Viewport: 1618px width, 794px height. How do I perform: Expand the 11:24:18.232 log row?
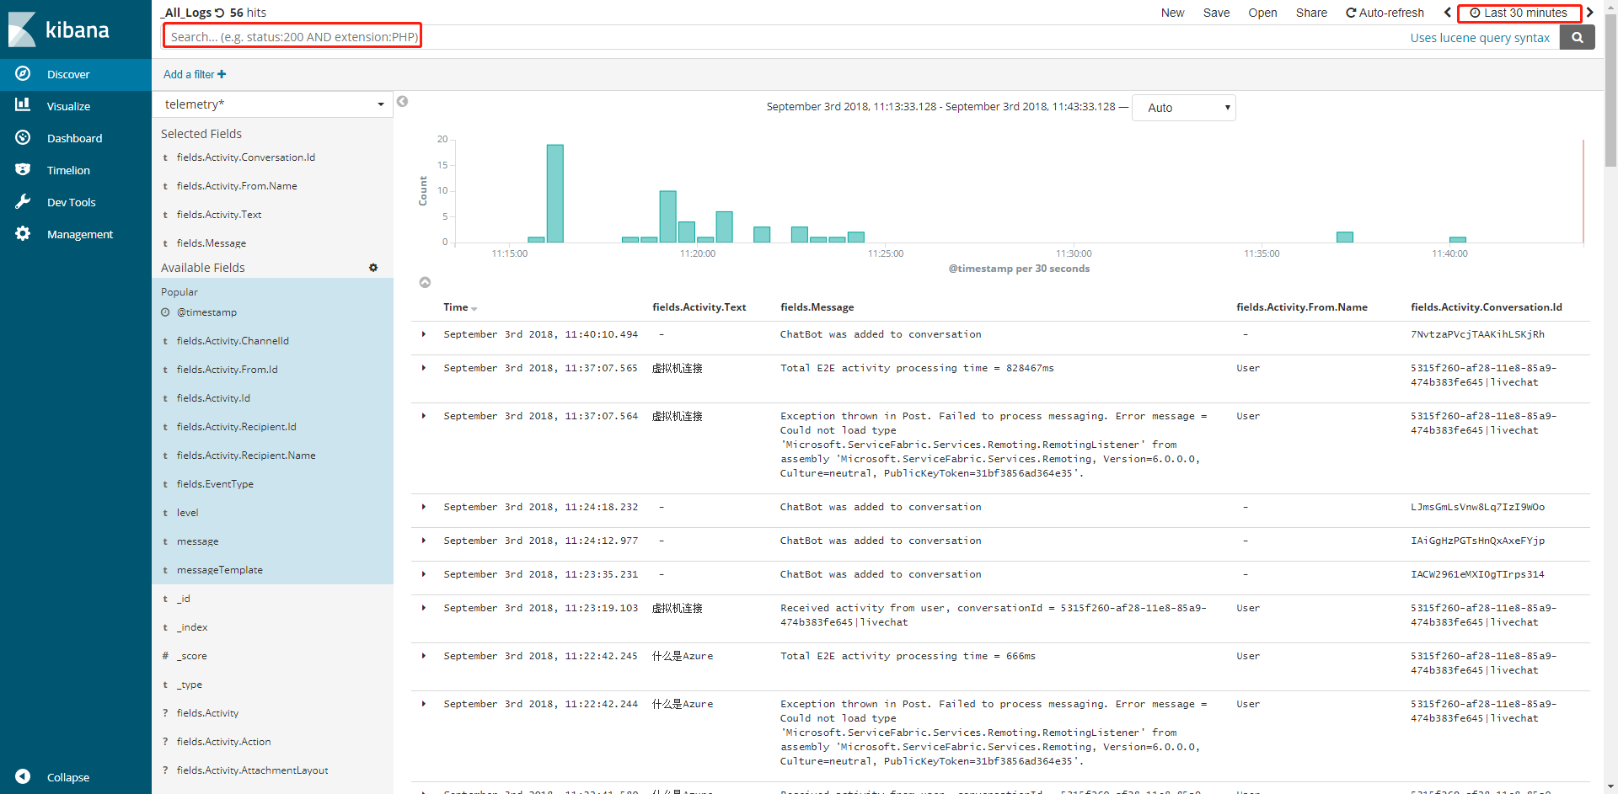pos(424,507)
